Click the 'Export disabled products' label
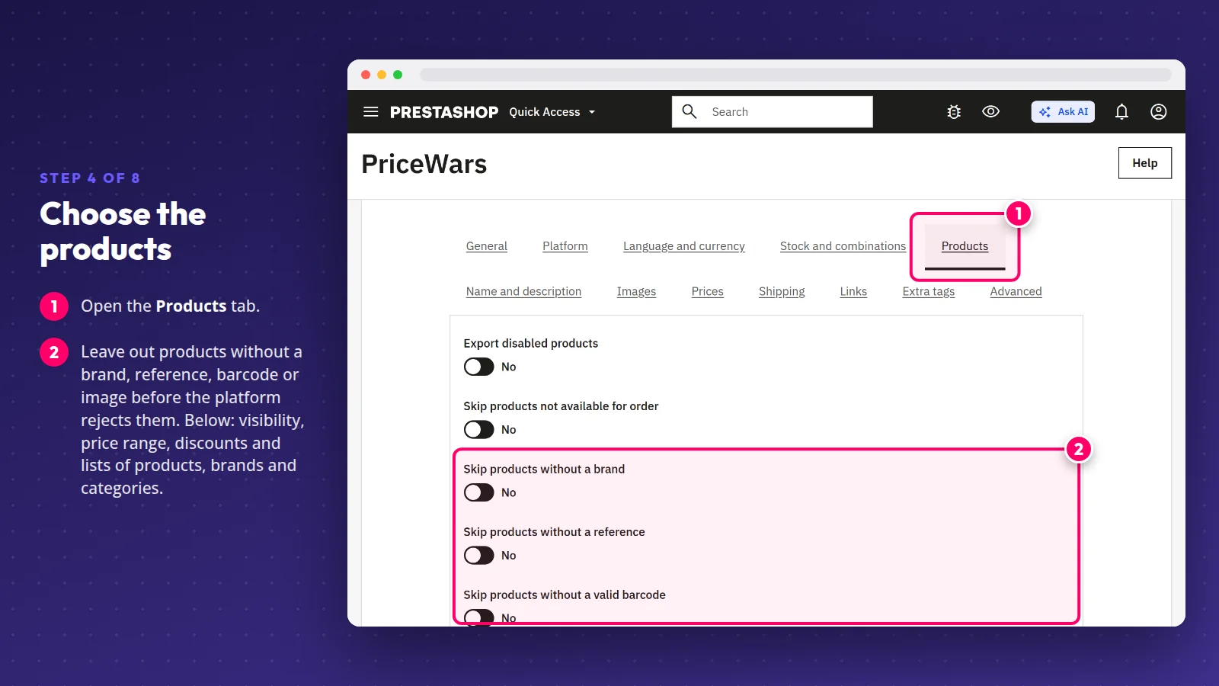Screen dimensions: 1219x686 pos(531,343)
